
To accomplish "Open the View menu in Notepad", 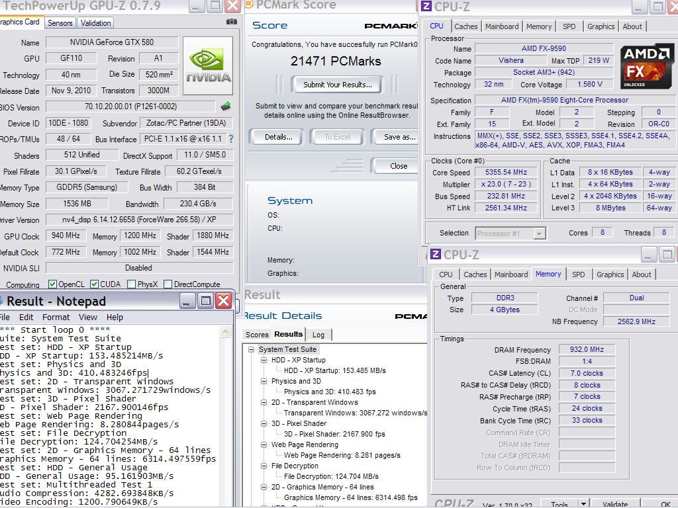I will pos(88,317).
